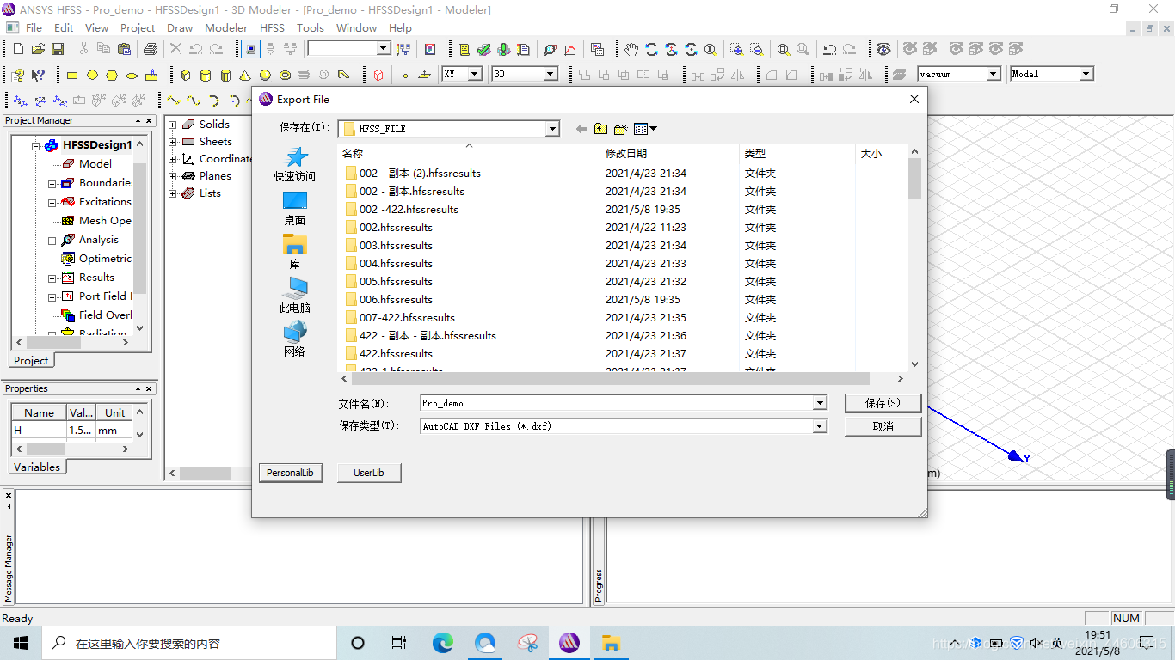Open the save-in folder HFSS_FILE dropdown
This screenshot has height=660, width=1175.
click(x=552, y=129)
